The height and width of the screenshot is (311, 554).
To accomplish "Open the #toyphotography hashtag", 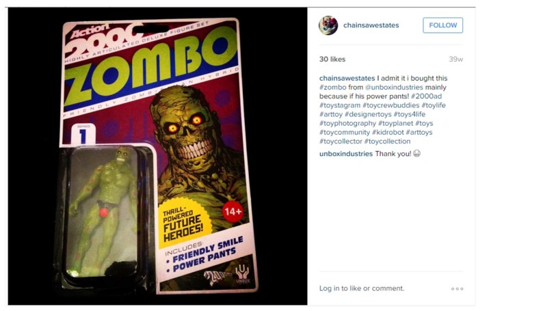I will [347, 123].
